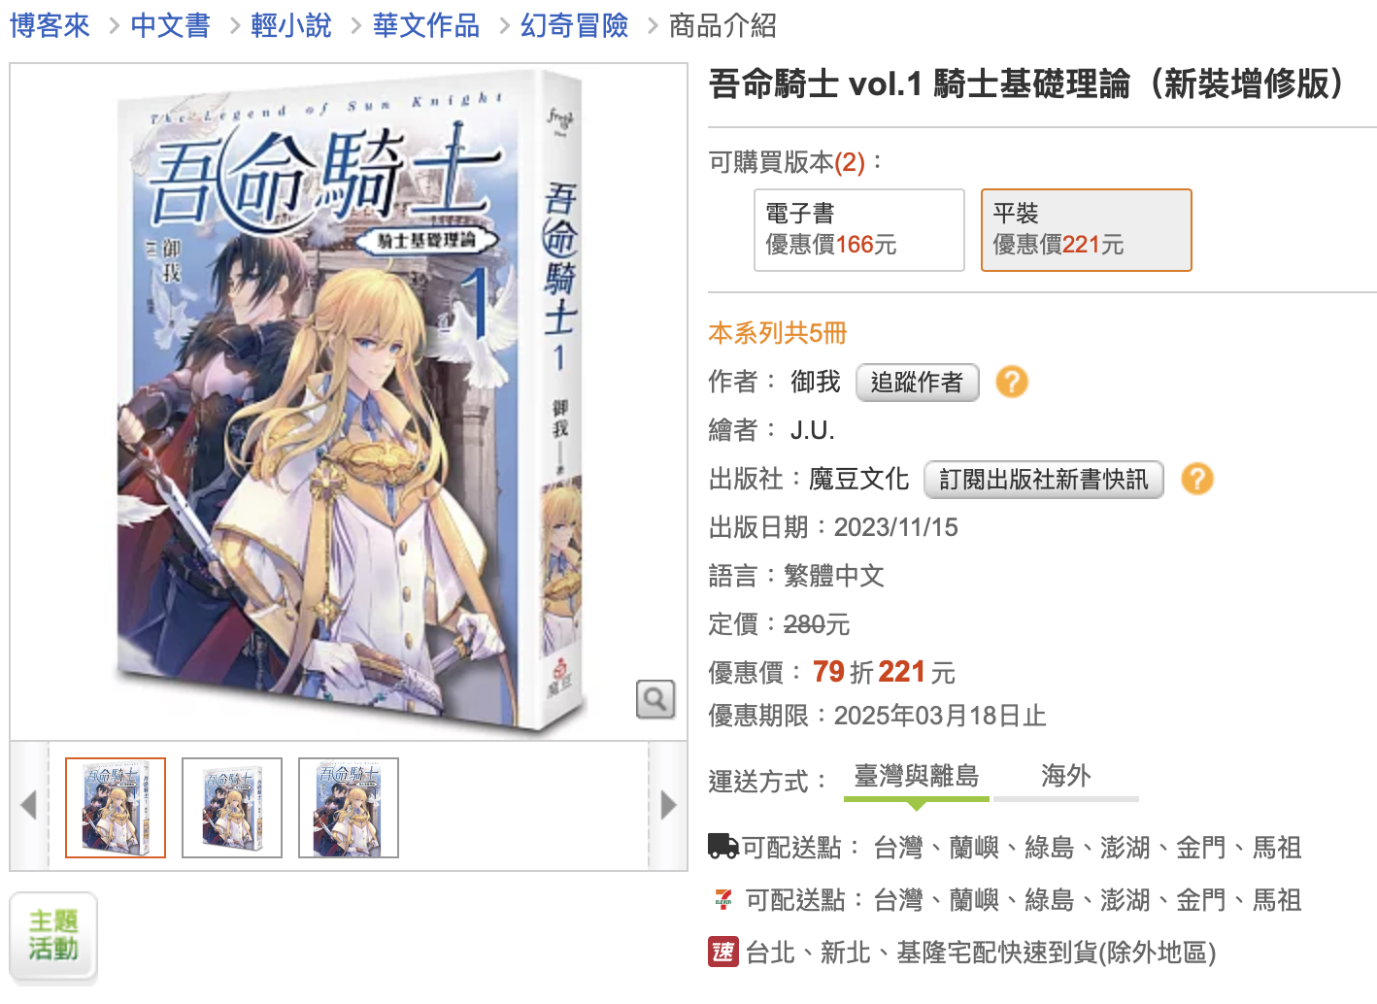This screenshot has height=1004, width=1377.
Task: Click the red 速 fast delivery icon
Action: [723, 952]
